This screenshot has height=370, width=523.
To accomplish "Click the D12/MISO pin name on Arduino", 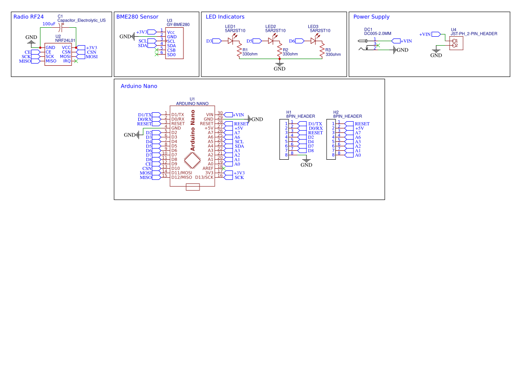I will click(x=182, y=178).
